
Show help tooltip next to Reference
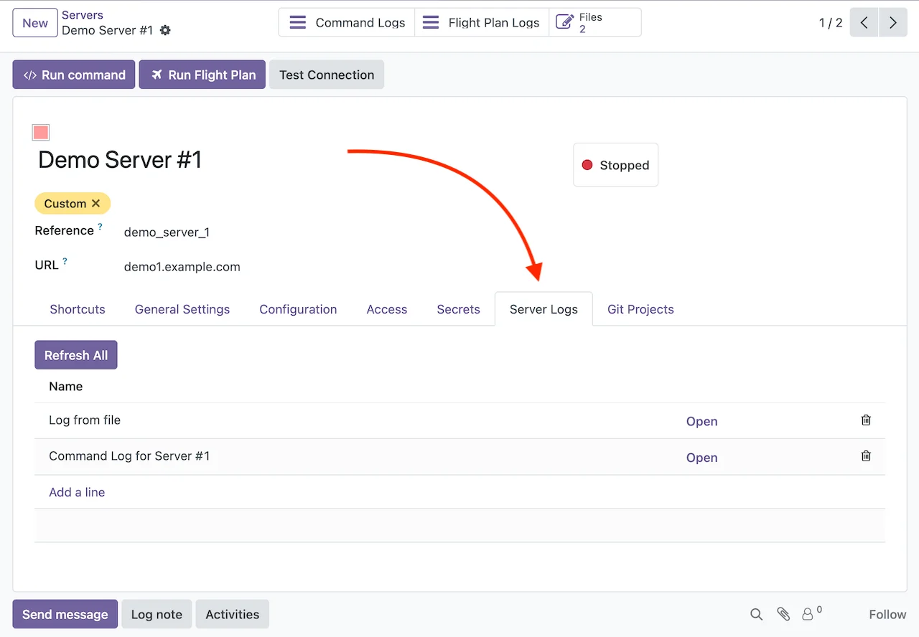100,227
